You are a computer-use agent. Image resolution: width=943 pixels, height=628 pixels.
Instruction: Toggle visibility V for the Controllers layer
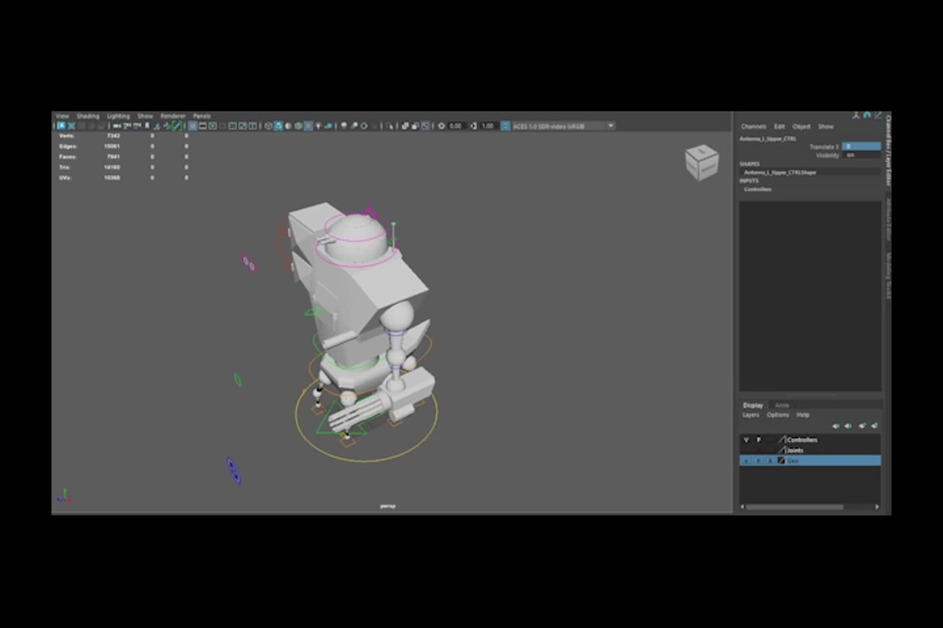tap(746, 440)
